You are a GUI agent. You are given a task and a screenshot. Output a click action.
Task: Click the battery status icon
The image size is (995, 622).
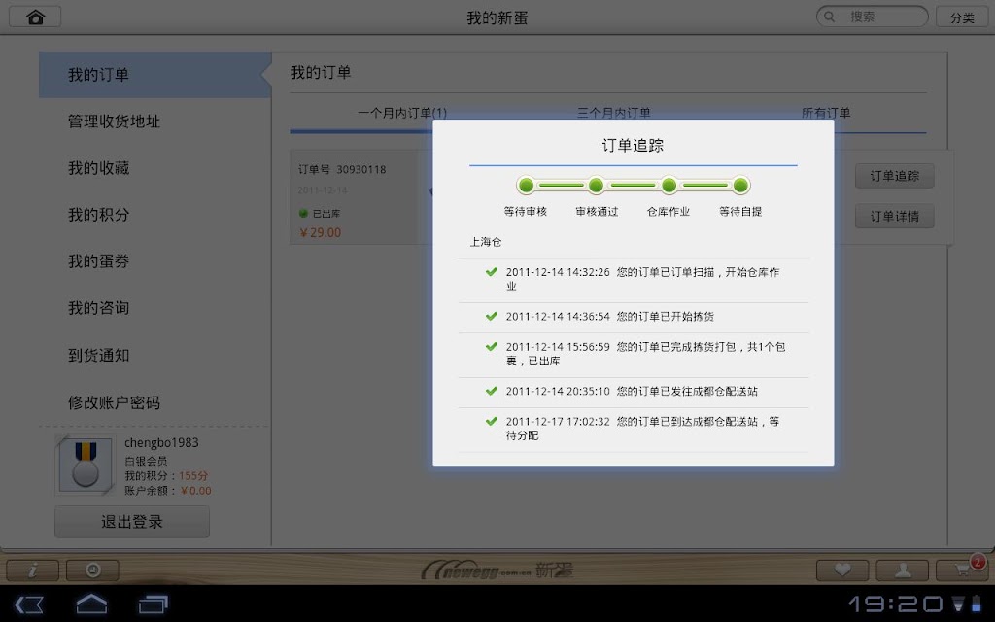click(977, 604)
